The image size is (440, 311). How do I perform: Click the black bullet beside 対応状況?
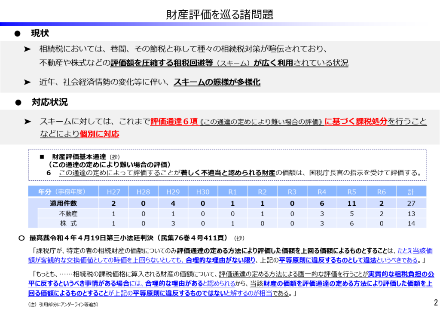(x=18, y=102)
